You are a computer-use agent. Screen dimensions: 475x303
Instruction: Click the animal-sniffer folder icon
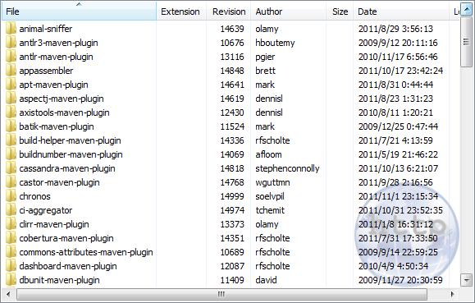(x=11, y=29)
